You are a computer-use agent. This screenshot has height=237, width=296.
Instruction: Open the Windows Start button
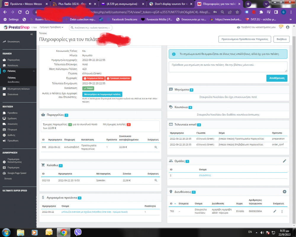pyautogui.click(x=6, y=232)
